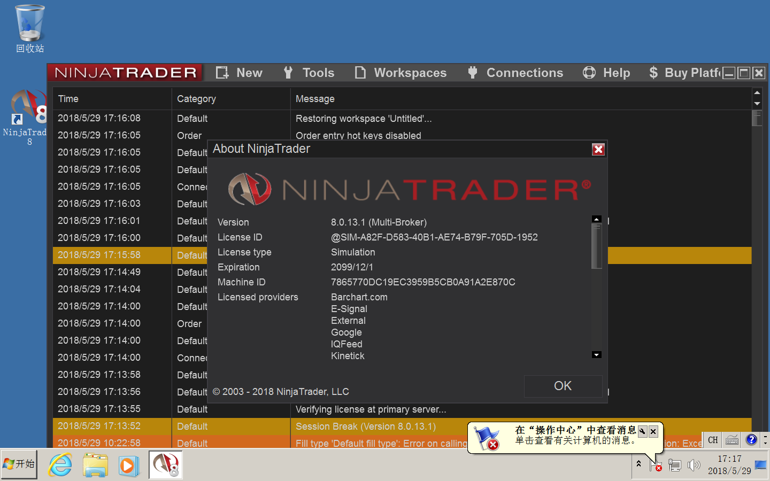Click the Action Center flag tray icon

pyautogui.click(x=656, y=466)
